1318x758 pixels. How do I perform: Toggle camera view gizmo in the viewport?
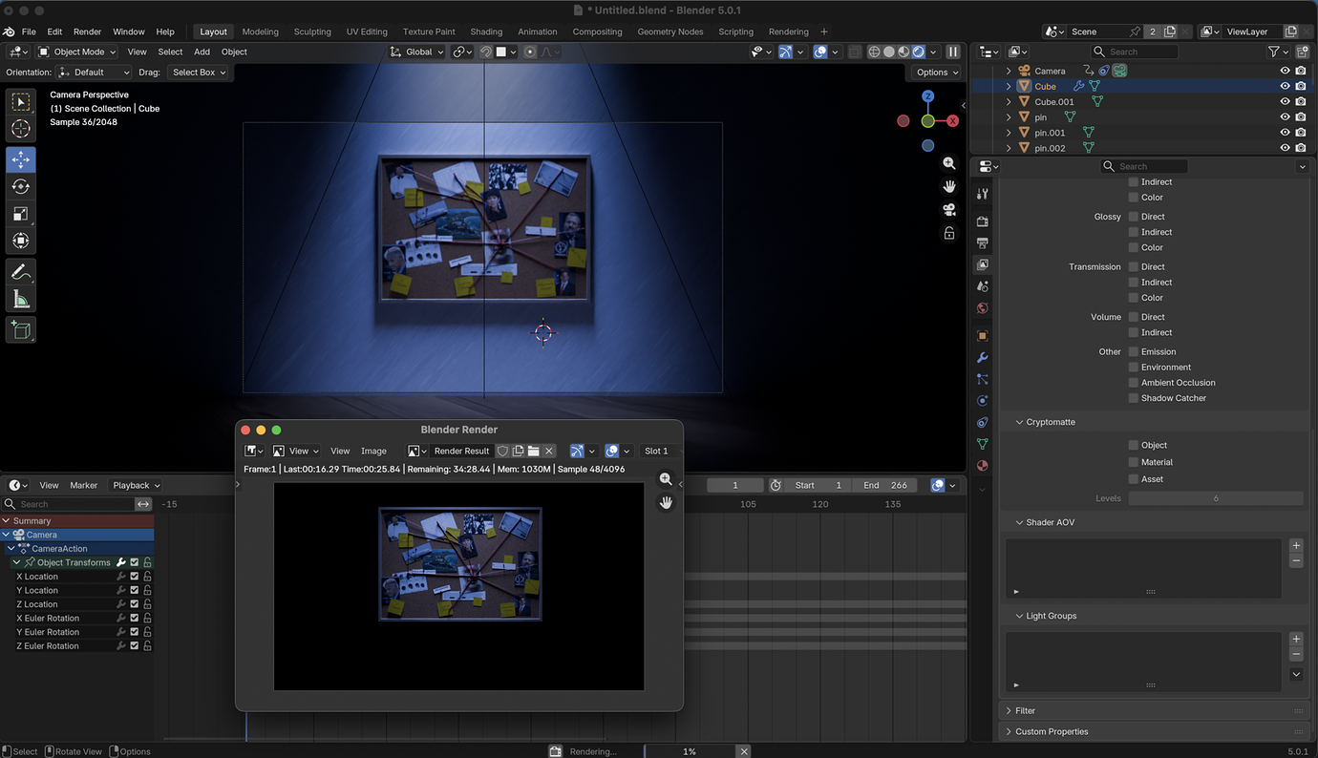(948, 210)
